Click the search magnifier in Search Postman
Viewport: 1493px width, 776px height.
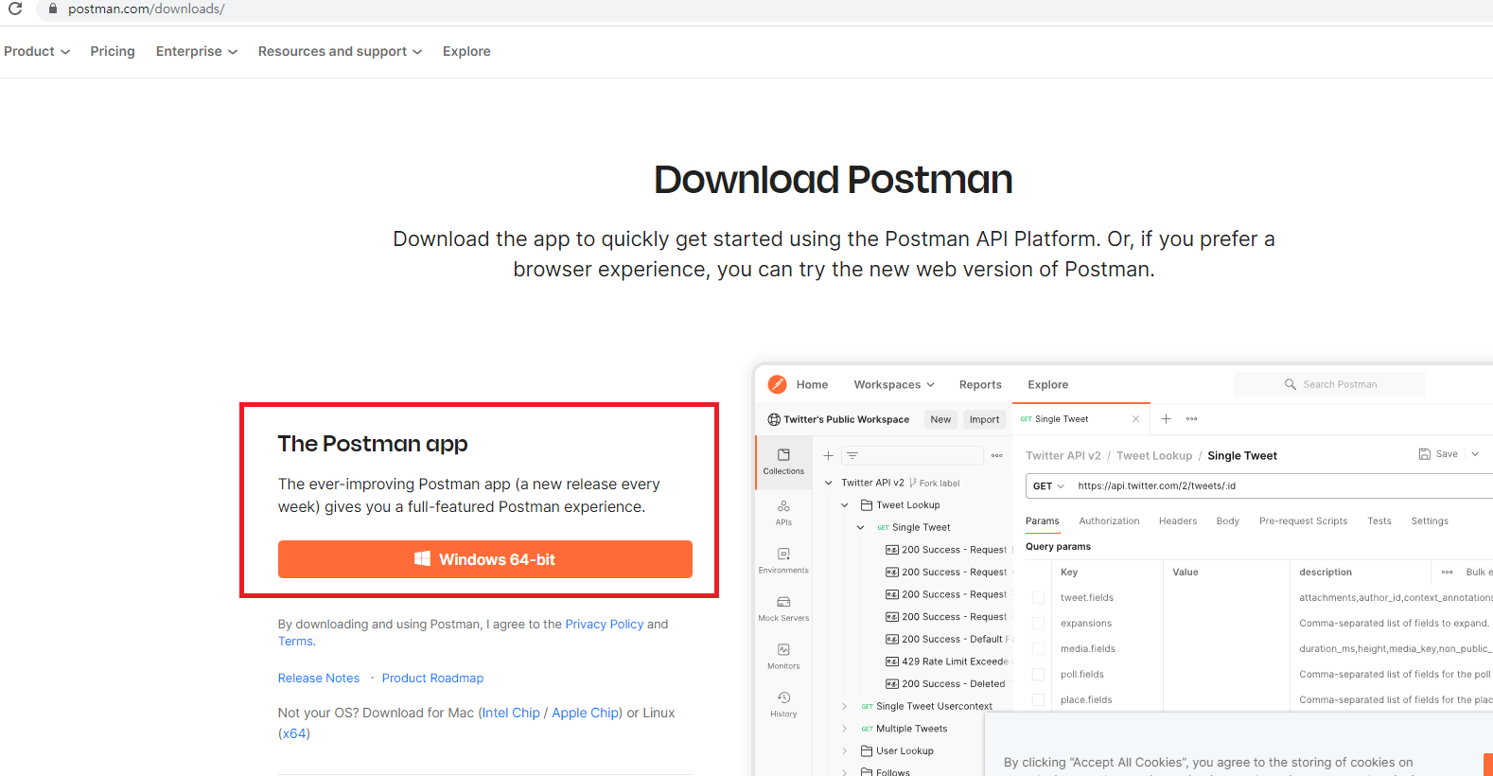click(x=1291, y=384)
